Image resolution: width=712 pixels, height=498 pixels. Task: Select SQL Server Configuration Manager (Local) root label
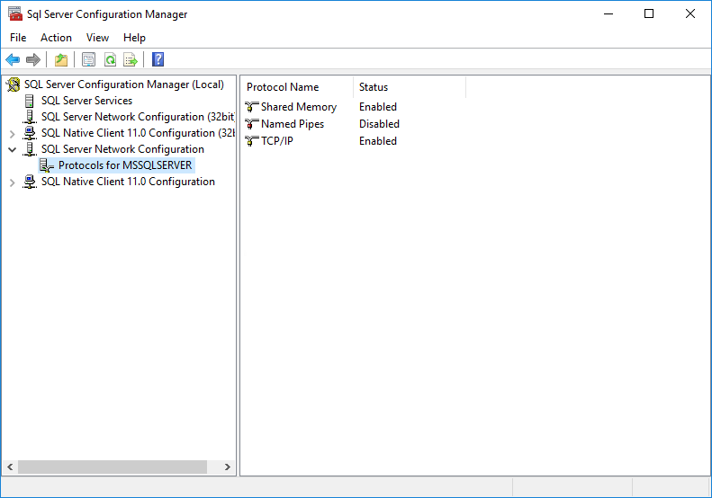[124, 84]
